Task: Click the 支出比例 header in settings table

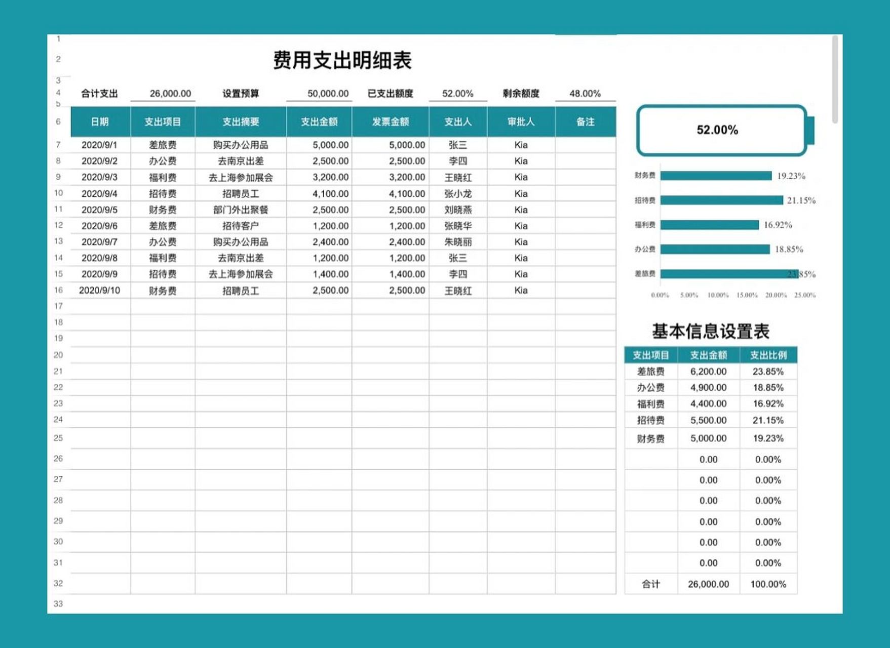Action: pyautogui.click(x=770, y=355)
